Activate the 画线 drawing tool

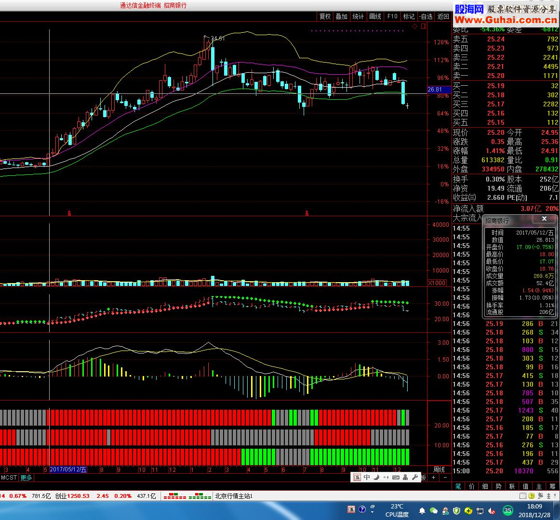click(375, 16)
